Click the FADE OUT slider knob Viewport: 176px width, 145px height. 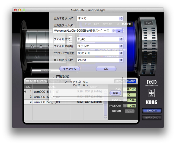coord(125,106)
